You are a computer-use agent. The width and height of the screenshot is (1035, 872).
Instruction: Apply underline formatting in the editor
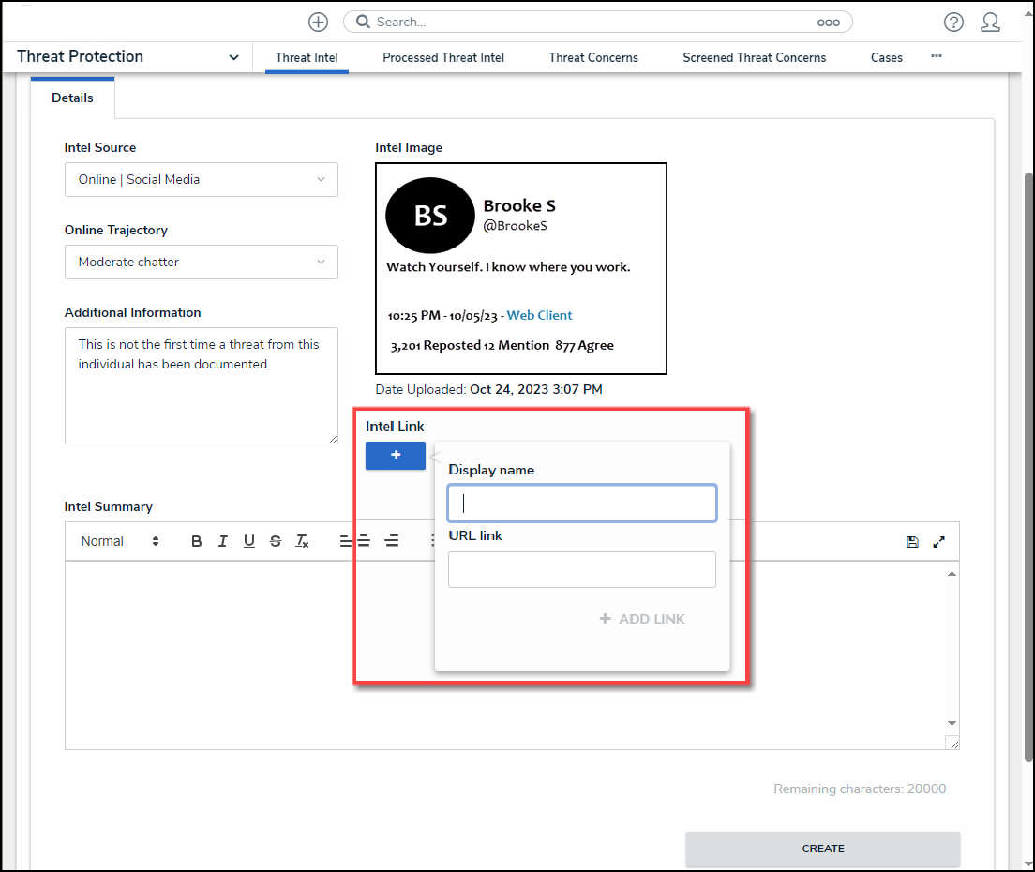(248, 541)
